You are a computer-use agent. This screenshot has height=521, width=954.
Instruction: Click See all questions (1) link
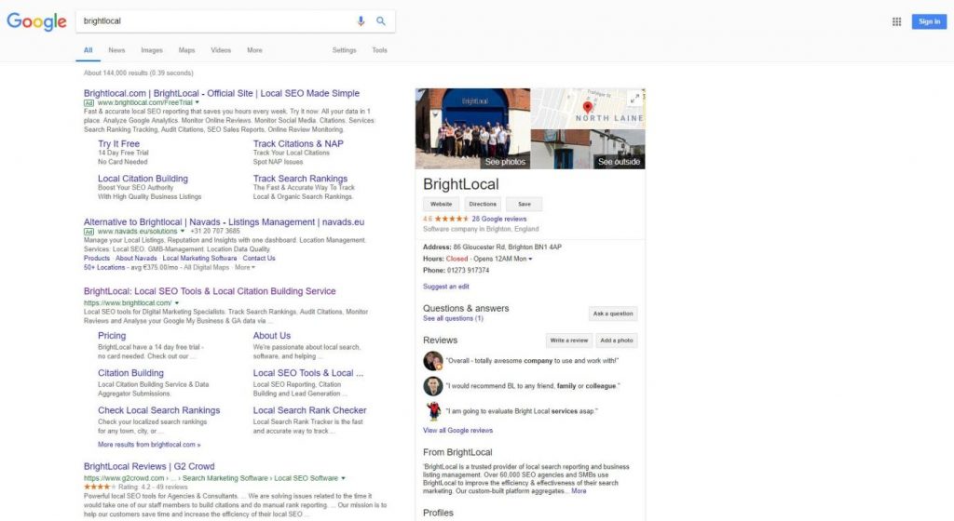click(454, 318)
